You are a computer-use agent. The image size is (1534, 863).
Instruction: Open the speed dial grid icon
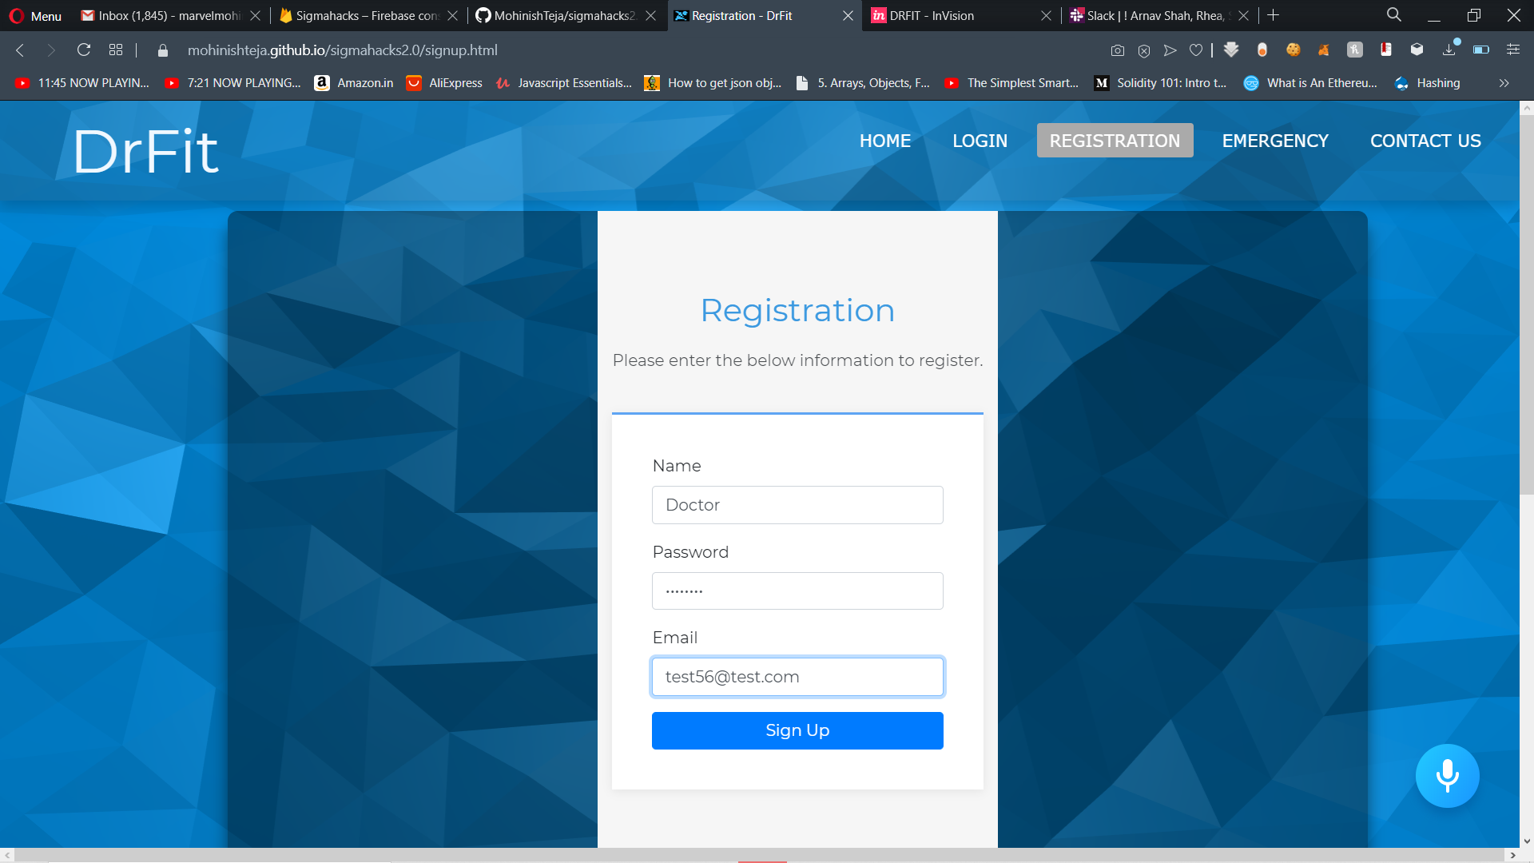[116, 50]
